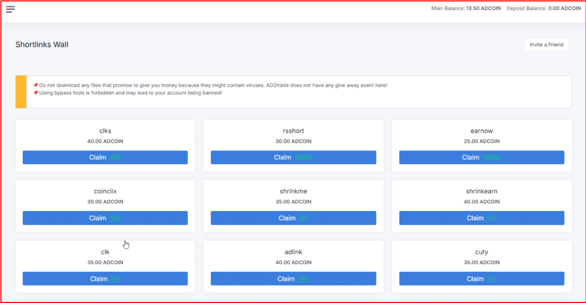Claim the shrinkme 35.00 ADCOIN shortlink
This screenshot has width=586, height=303.
[293, 218]
